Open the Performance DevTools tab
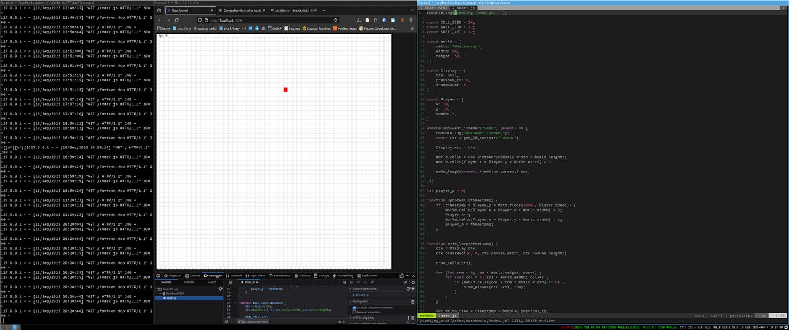This screenshot has height=330, width=789. pos(280,275)
